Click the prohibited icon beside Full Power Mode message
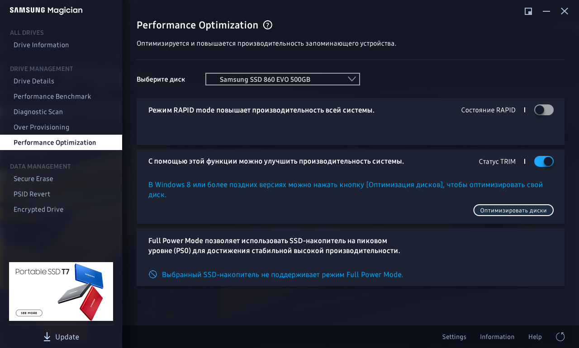Screen dimensions: 579x348 [x=153, y=274]
